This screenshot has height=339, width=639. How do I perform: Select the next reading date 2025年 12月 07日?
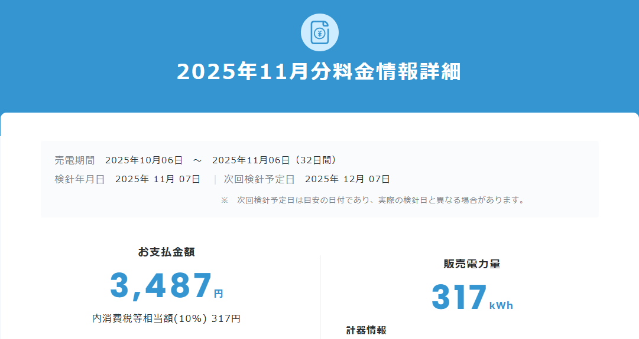tap(348, 179)
